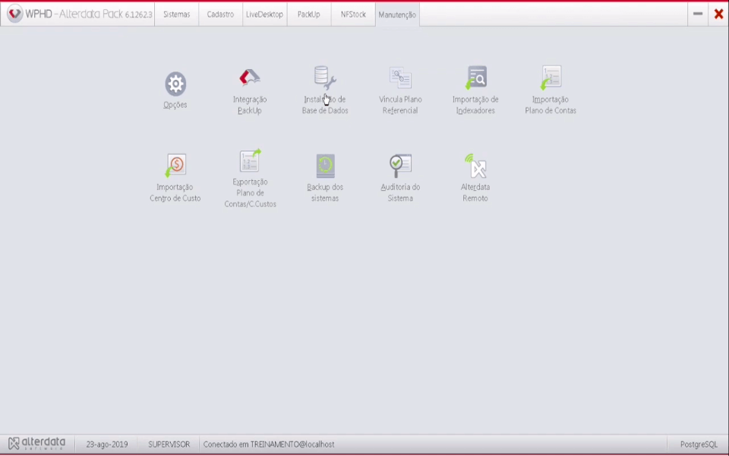The width and height of the screenshot is (729, 456).
Task: Minimize the Alterdata Pack window
Action: 698,14
